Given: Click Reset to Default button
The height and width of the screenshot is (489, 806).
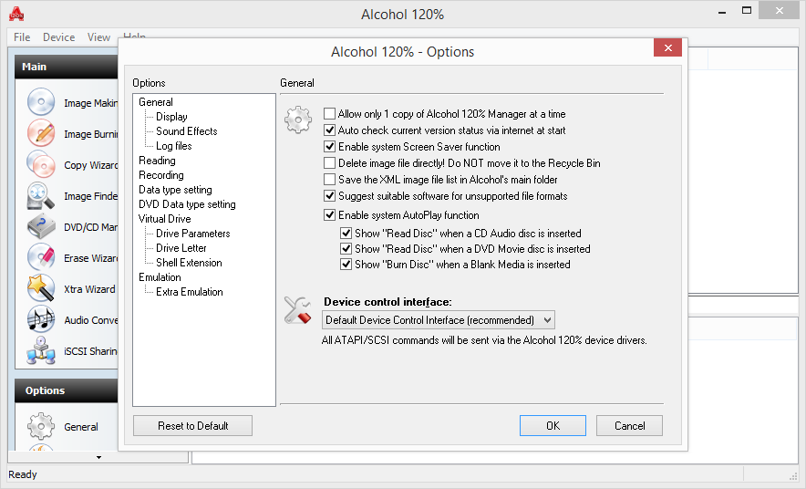Looking at the screenshot, I should (x=192, y=426).
